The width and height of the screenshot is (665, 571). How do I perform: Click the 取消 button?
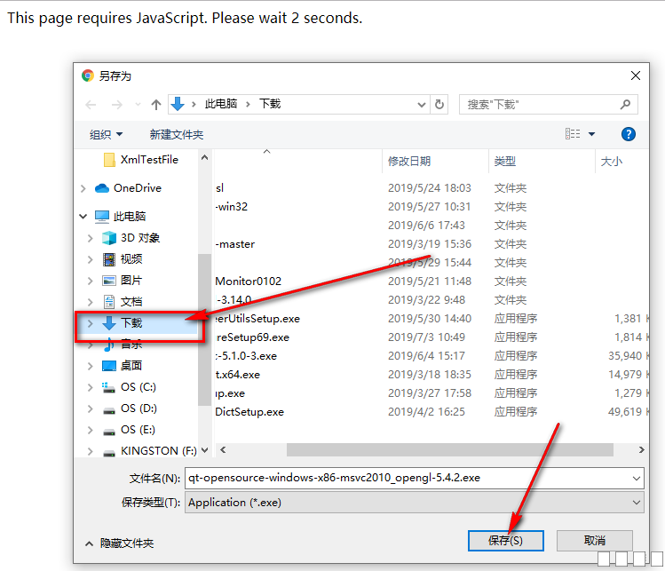[x=594, y=540]
